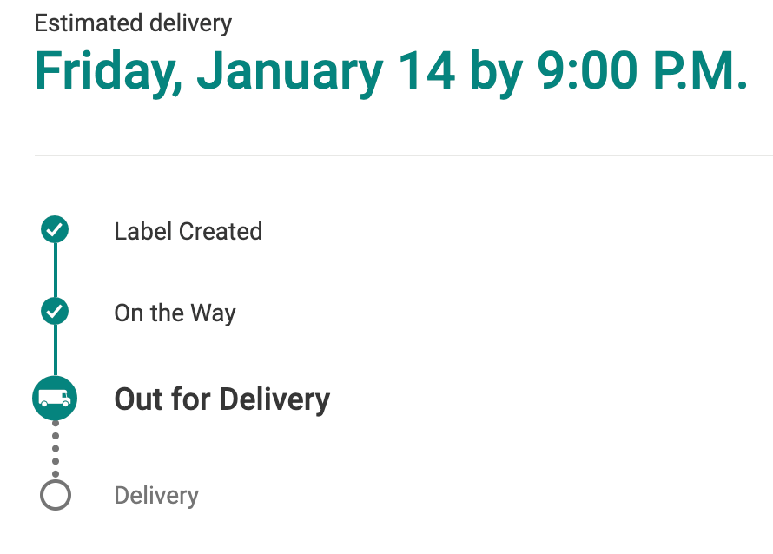Click the Label Created checkmark icon
Image resolution: width=773 pixels, height=554 pixels.
(55, 231)
